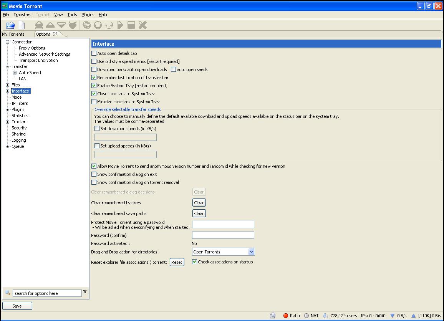The image size is (444, 321).
Task: Enable Download bars auto open downloads
Action: tap(94, 69)
